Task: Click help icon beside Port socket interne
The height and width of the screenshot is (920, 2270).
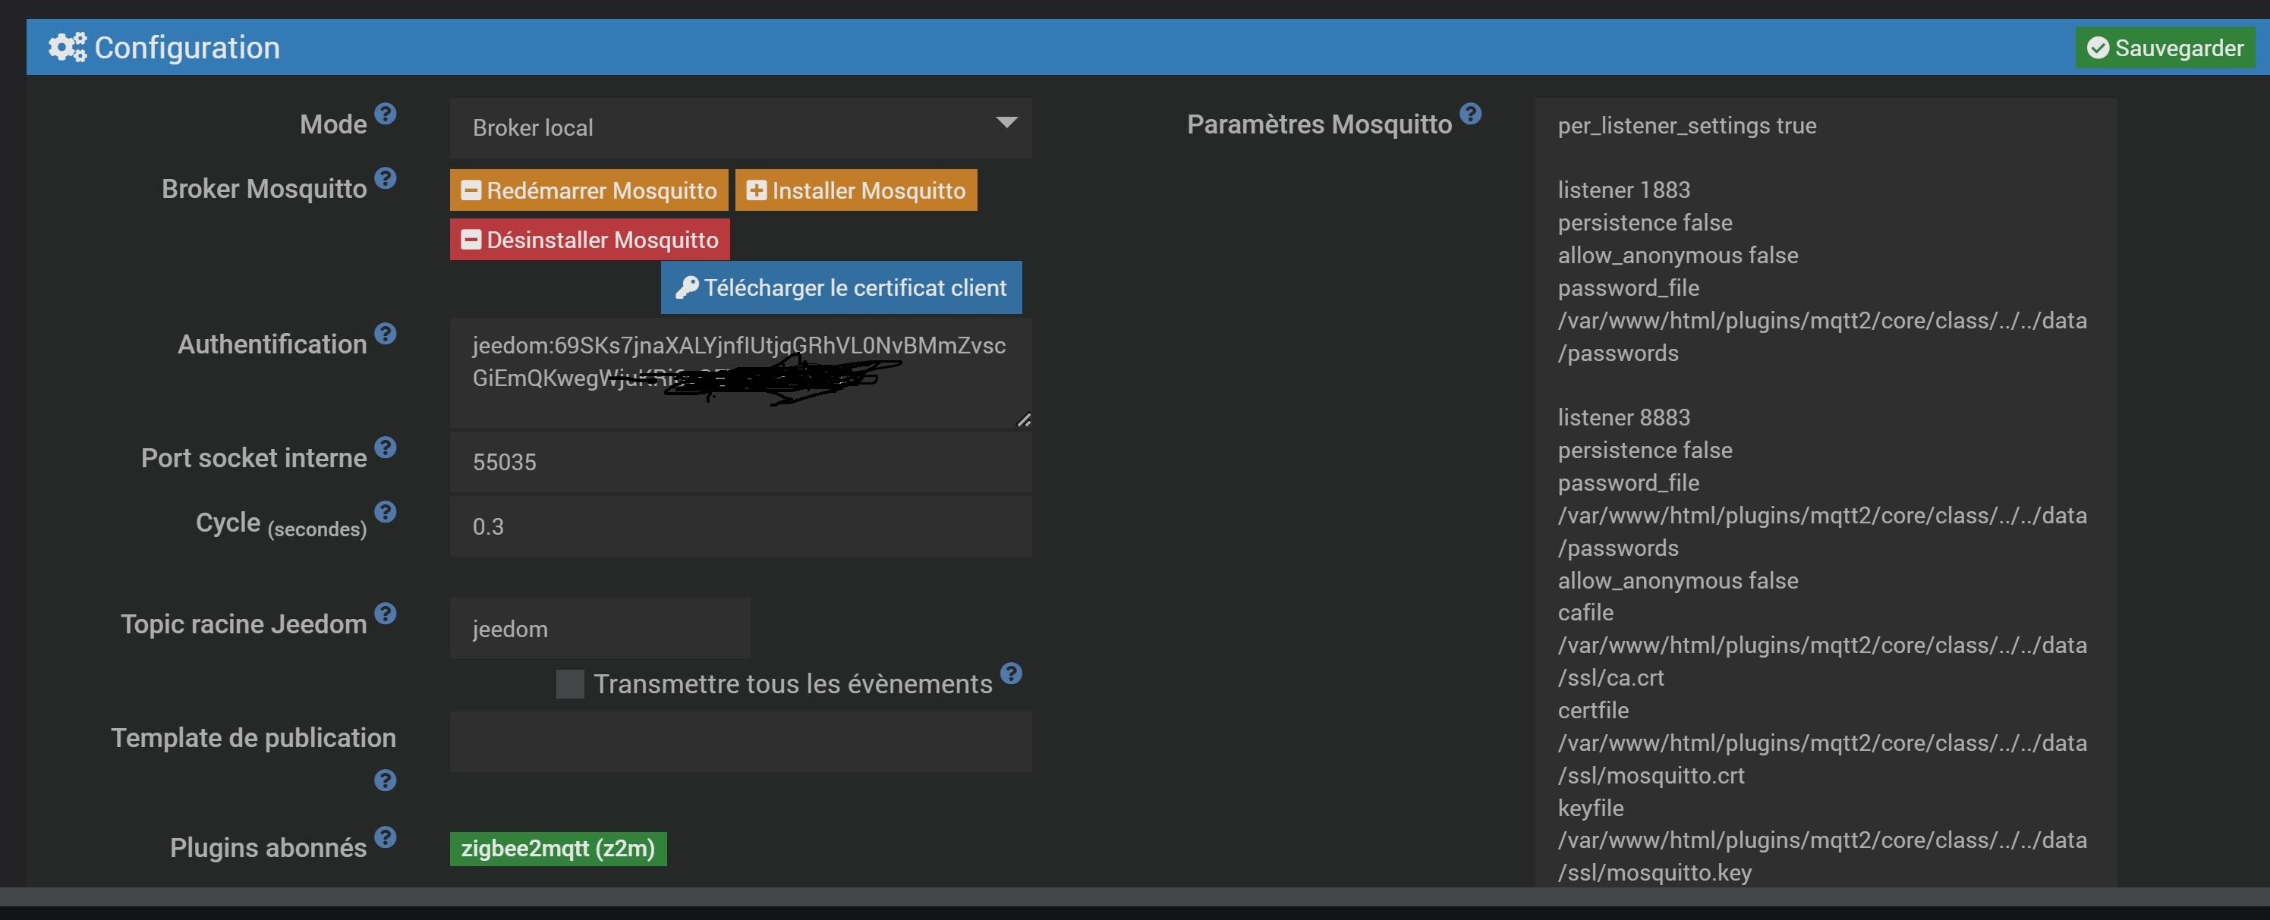Action: click(385, 447)
